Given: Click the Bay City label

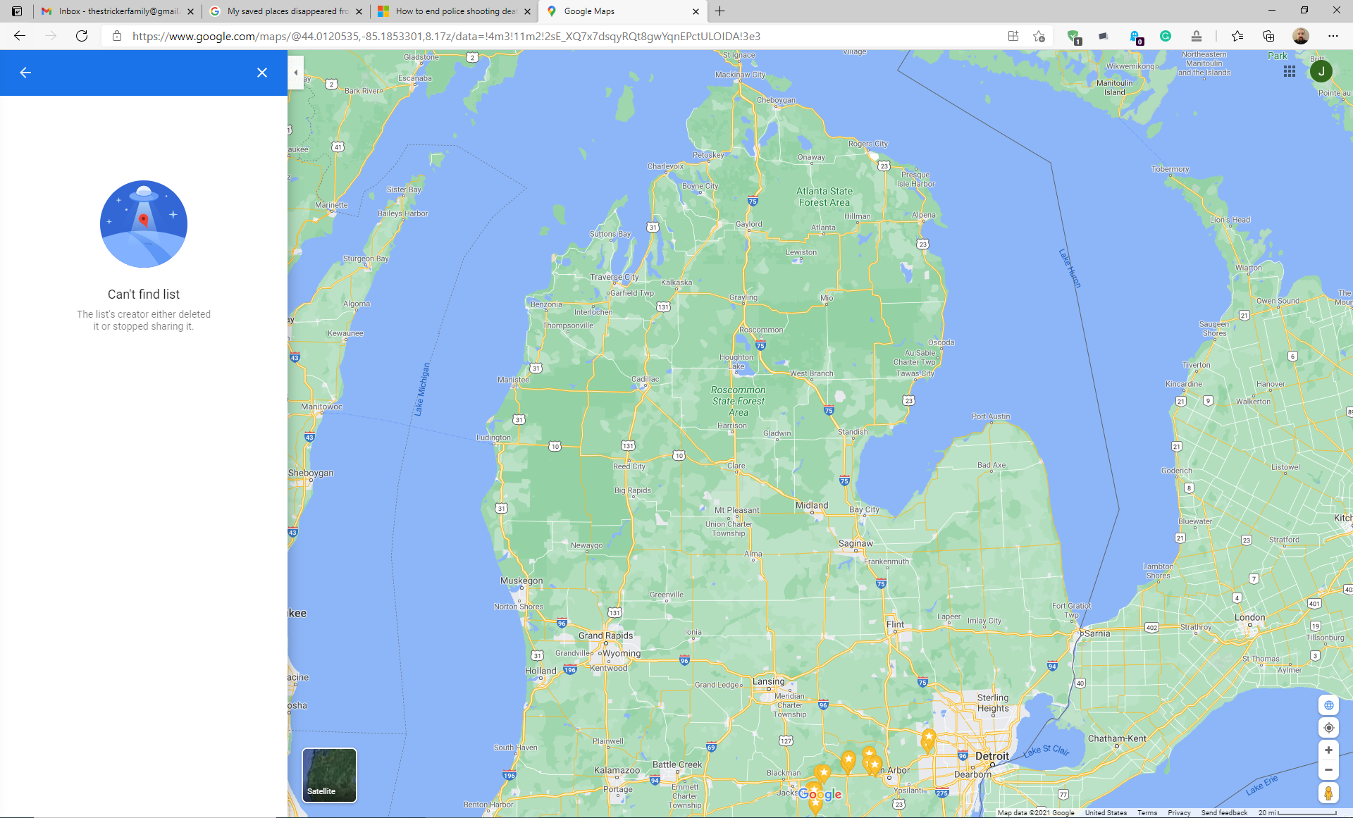Looking at the screenshot, I should pos(864,509).
